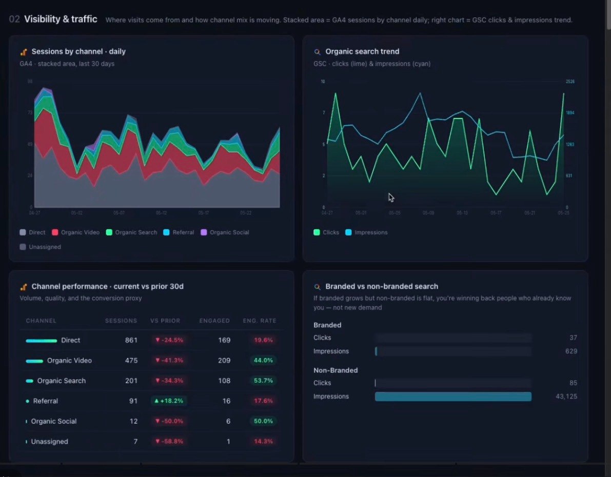Click the GA4 icon beside Channel performance heading
The height and width of the screenshot is (477, 611).
coord(24,287)
